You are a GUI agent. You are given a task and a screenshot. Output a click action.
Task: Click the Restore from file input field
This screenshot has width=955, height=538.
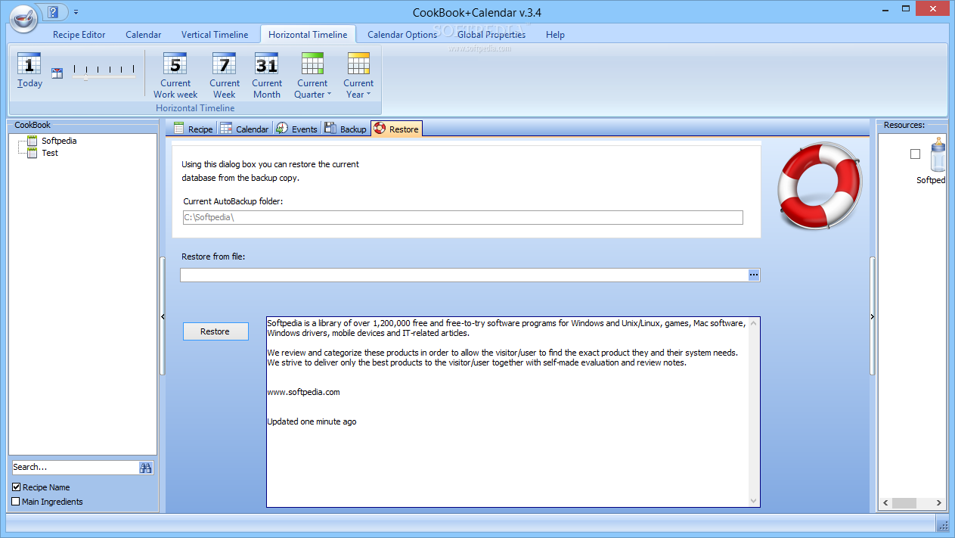coord(464,275)
